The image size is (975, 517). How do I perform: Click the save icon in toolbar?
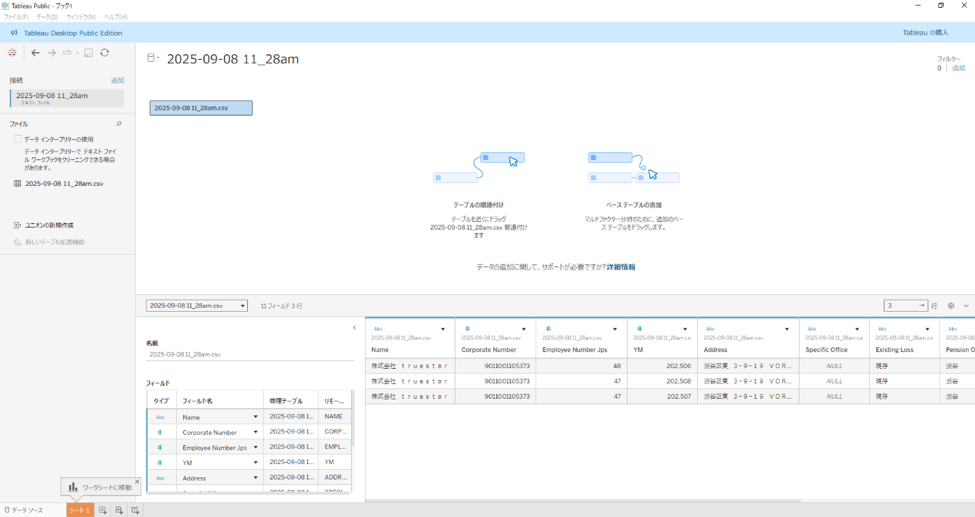tap(88, 53)
